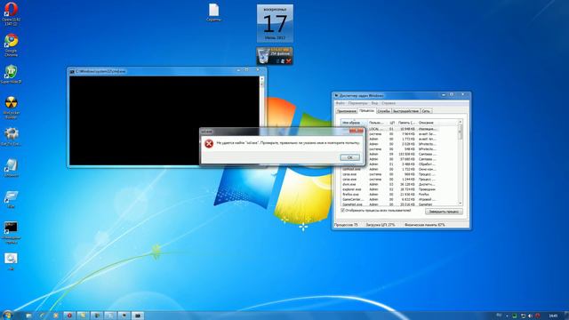Click inside the black cmd.exe console area
The image size is (569, 320).
tap(164, 121)
